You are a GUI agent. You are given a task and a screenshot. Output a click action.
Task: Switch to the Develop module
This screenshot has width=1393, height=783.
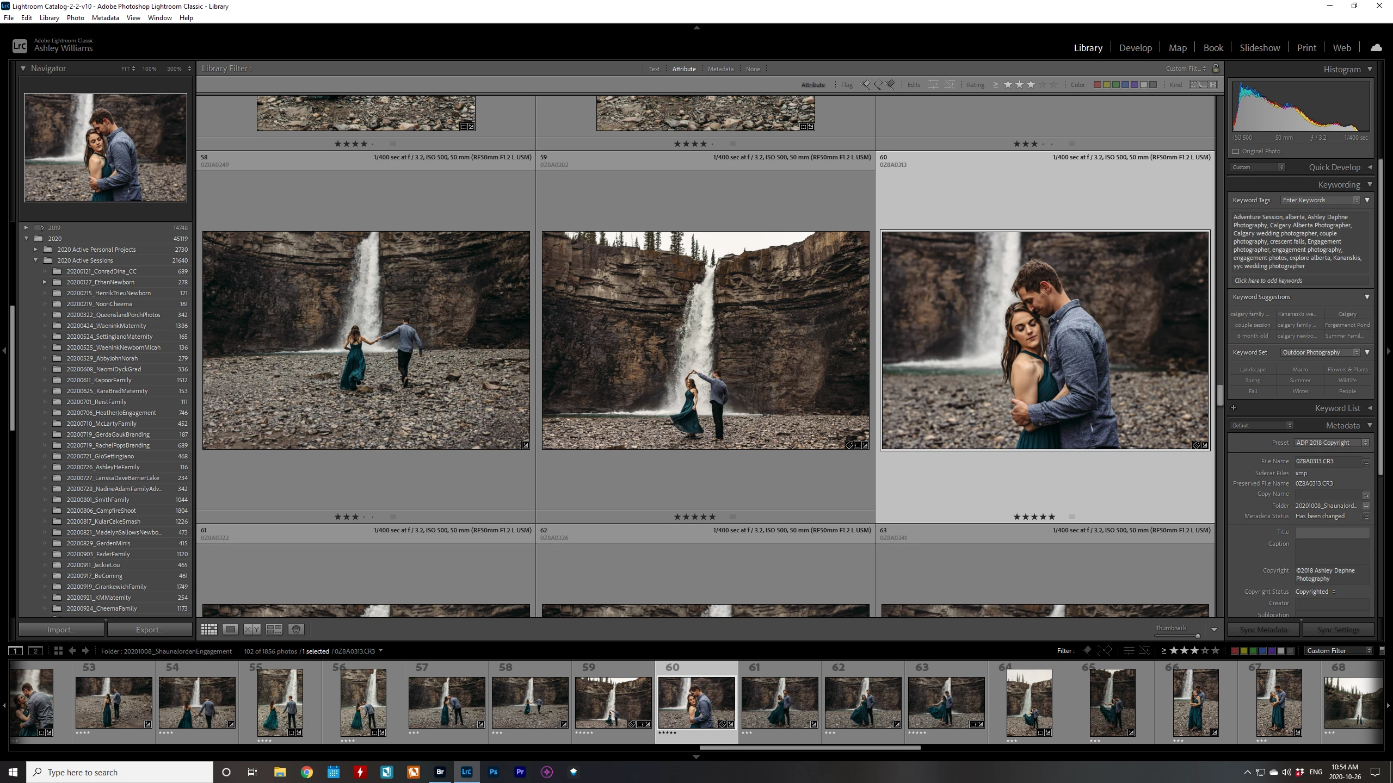click(1135, 48)
